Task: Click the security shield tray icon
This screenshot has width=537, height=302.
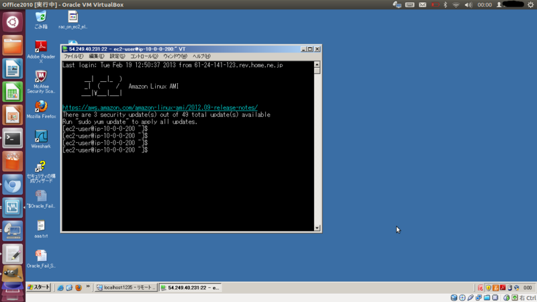Action: coord(489,288)
